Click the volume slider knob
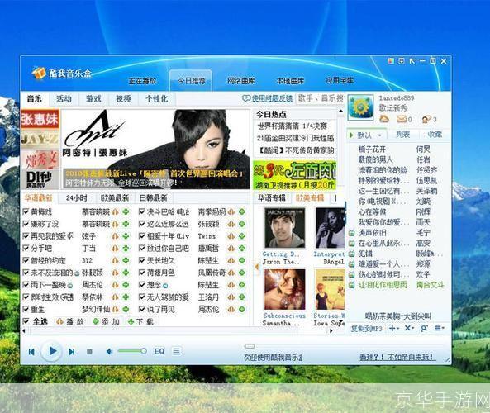The width and height of the screenshot is (490, 413). 144,351
